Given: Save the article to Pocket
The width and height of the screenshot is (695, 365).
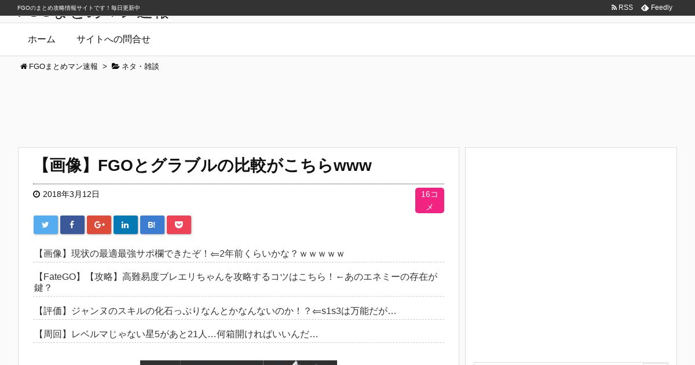Looking at the screenshot, I should click(x=179, y=225).
